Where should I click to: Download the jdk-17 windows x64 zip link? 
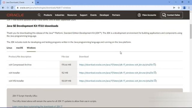[x=112, y=65]
